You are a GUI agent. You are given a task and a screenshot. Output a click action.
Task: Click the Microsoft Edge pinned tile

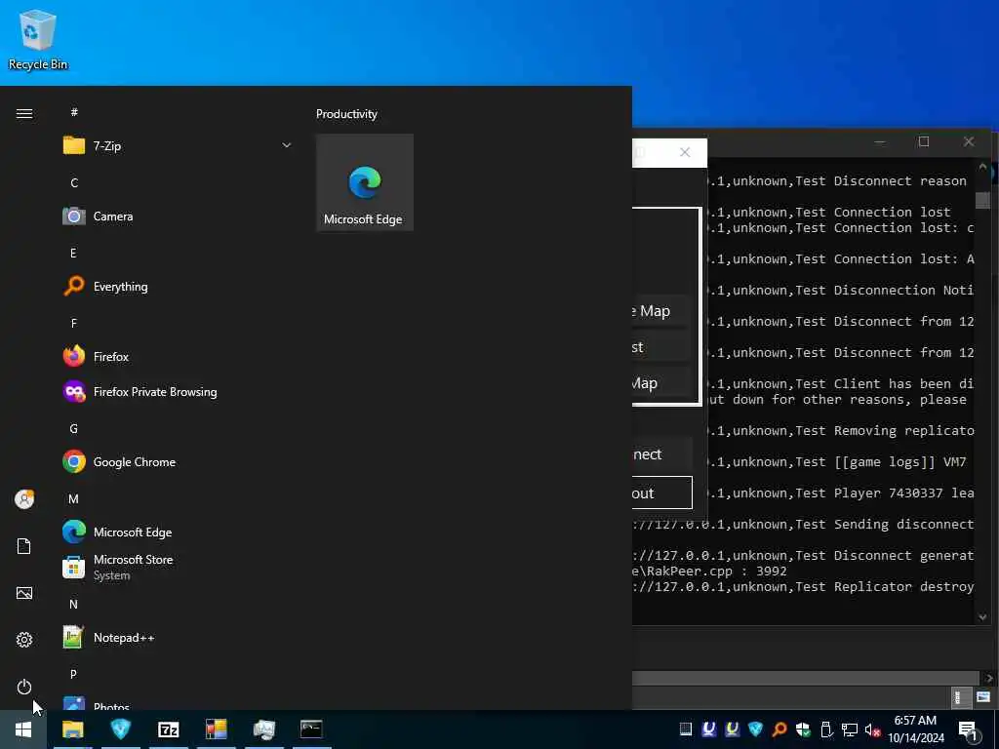click(365, 182)
